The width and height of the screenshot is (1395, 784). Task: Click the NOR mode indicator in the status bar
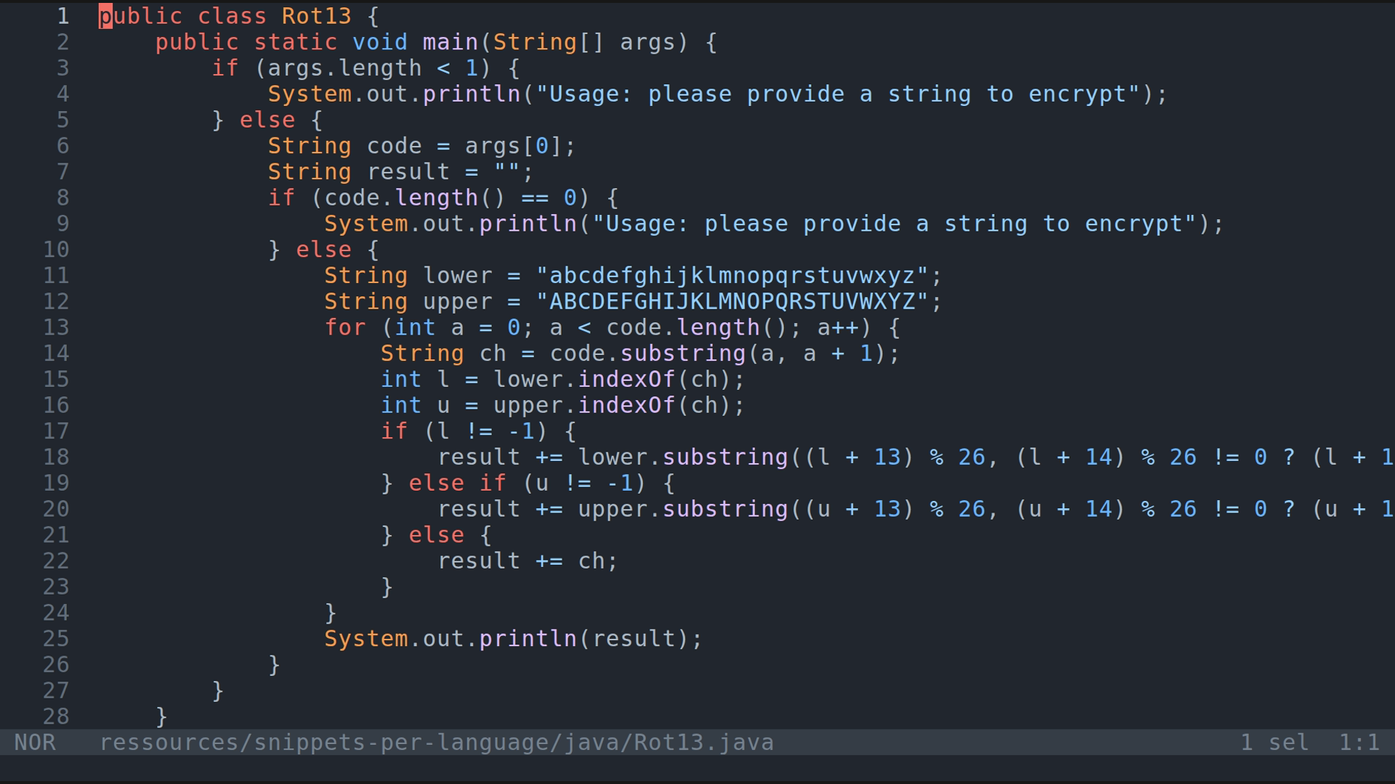(33, 742)
